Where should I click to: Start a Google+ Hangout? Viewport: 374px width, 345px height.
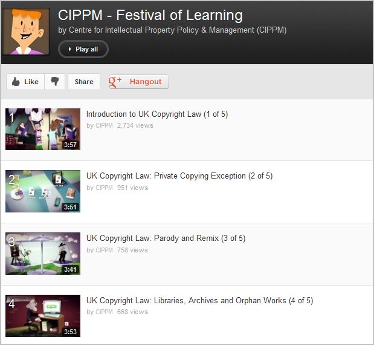(x=139, y=82)
